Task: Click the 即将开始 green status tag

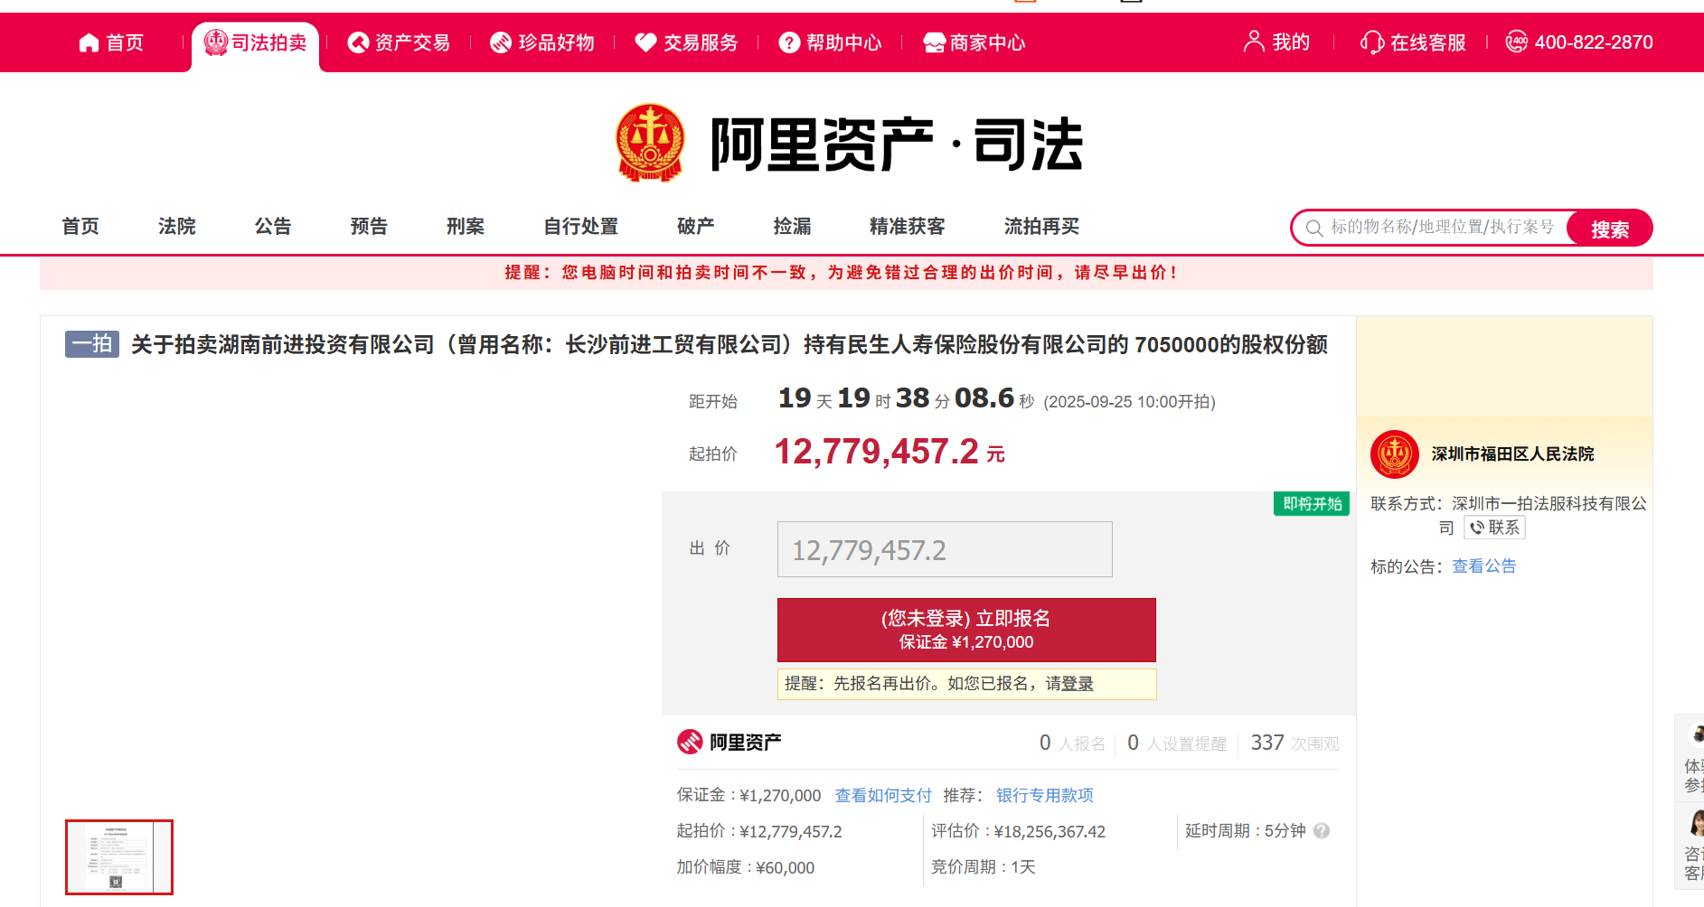Action: click(x=1312, y=504)
